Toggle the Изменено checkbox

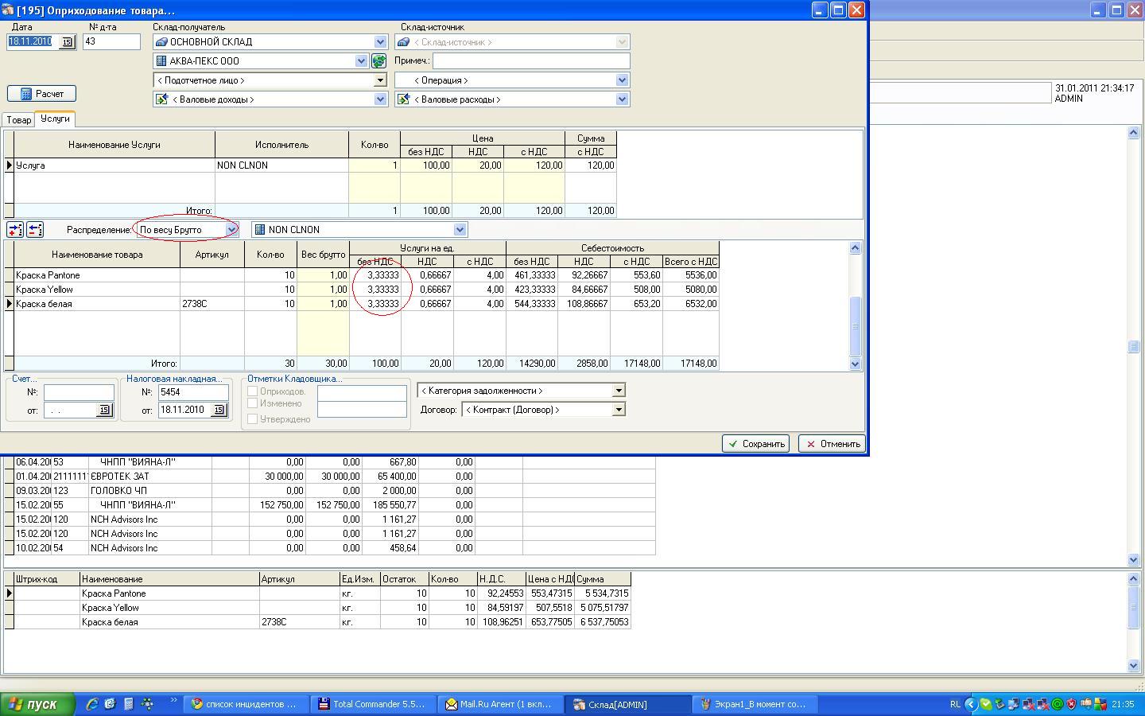click(x=253, y=403)
